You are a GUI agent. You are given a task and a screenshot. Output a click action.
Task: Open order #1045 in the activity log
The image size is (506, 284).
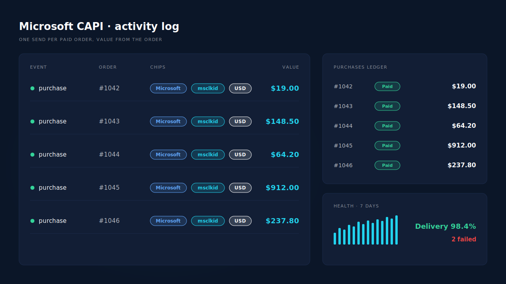(109, 188)
